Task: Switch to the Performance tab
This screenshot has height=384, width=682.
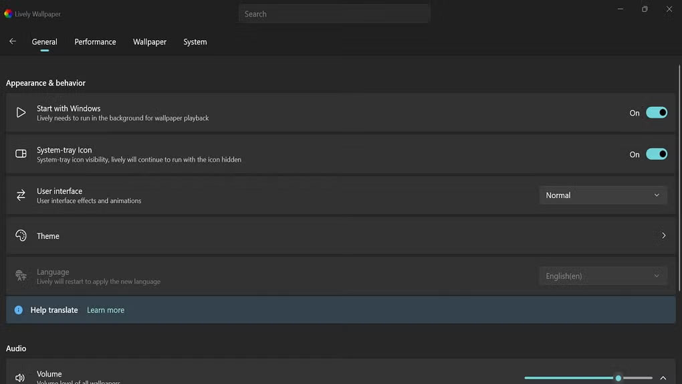Action: point(95,41)
